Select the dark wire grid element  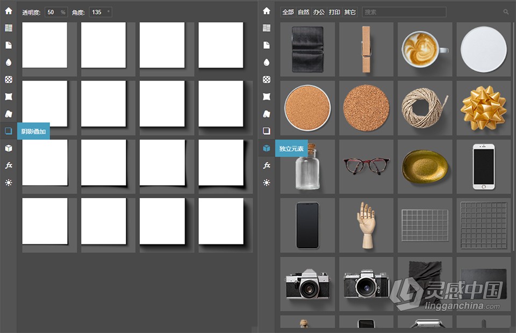click(483, 225)
